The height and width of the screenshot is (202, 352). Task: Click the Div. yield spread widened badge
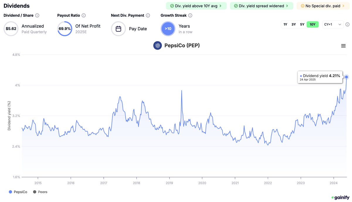point(261,6)
